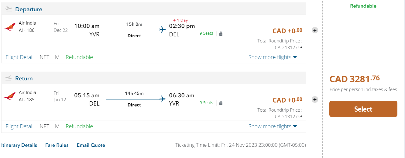Expand Show more flights under Return

coord(273,126)
